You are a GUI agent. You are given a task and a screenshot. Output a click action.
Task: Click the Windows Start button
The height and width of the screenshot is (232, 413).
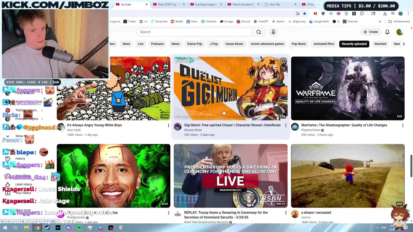tap(5, 228)
